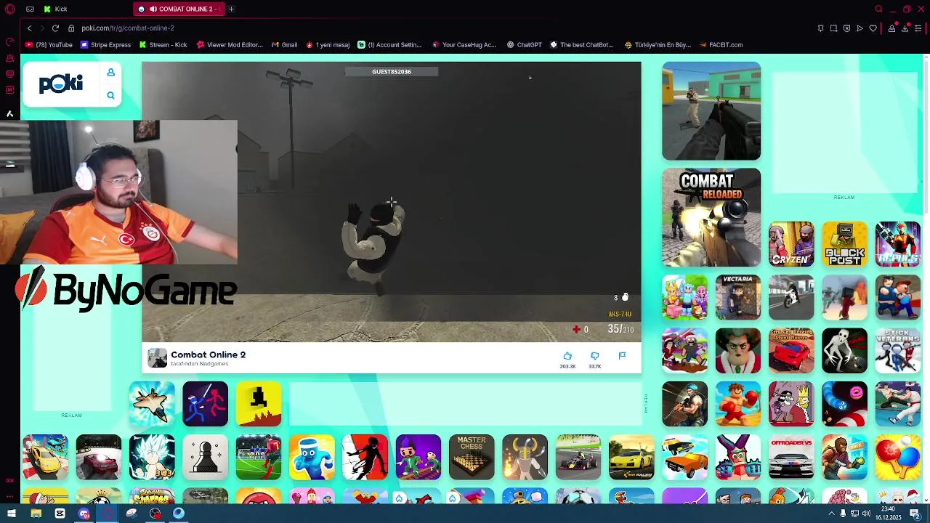930x523 pixels.
Task: Open the snapshot icon in the toolbar
Action: click(833, 28)
